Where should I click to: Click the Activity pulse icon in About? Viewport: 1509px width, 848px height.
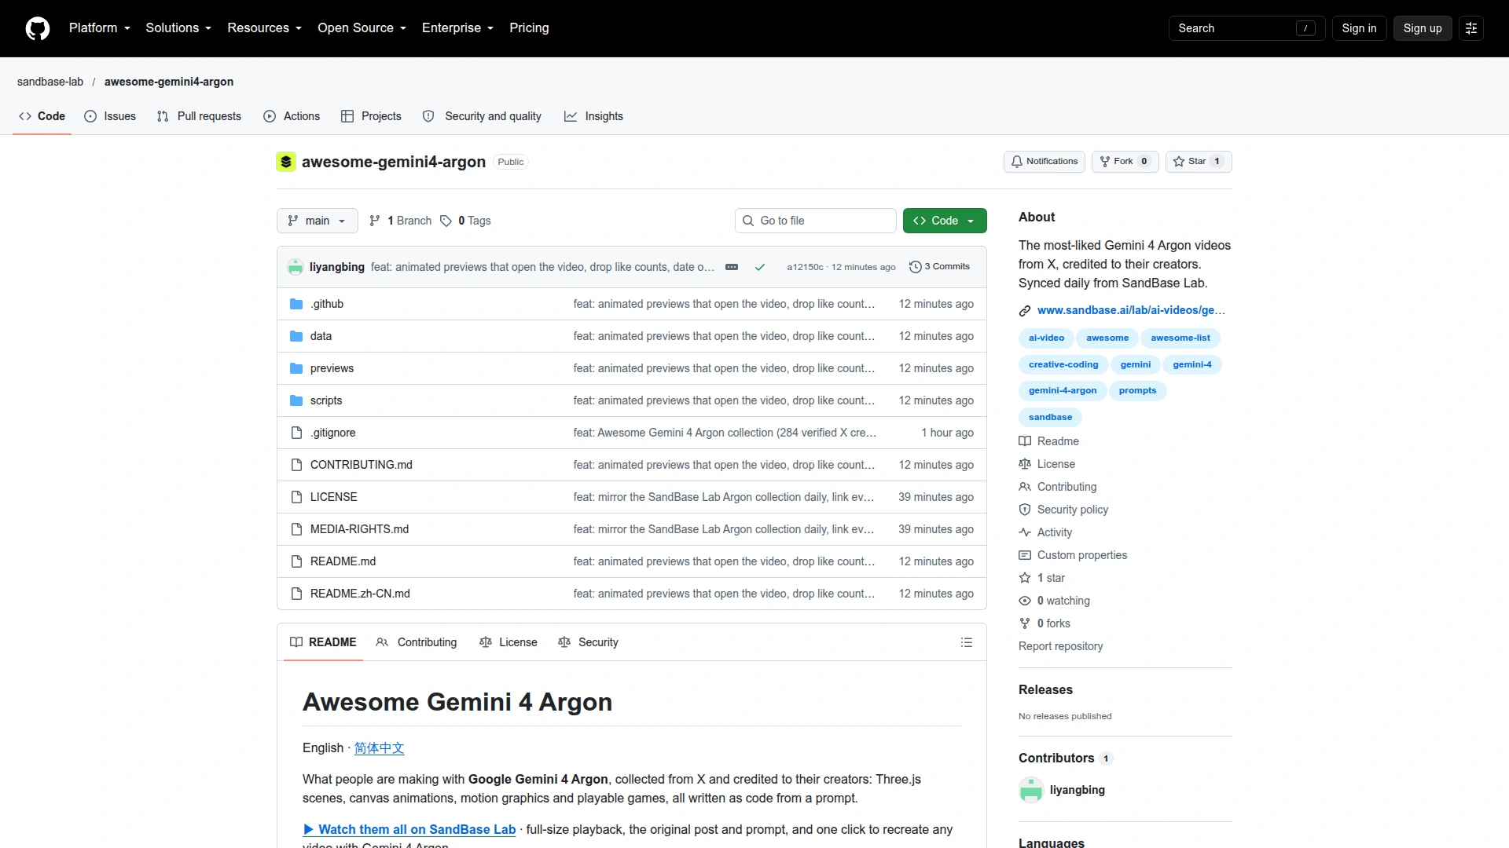[1025, 532]
